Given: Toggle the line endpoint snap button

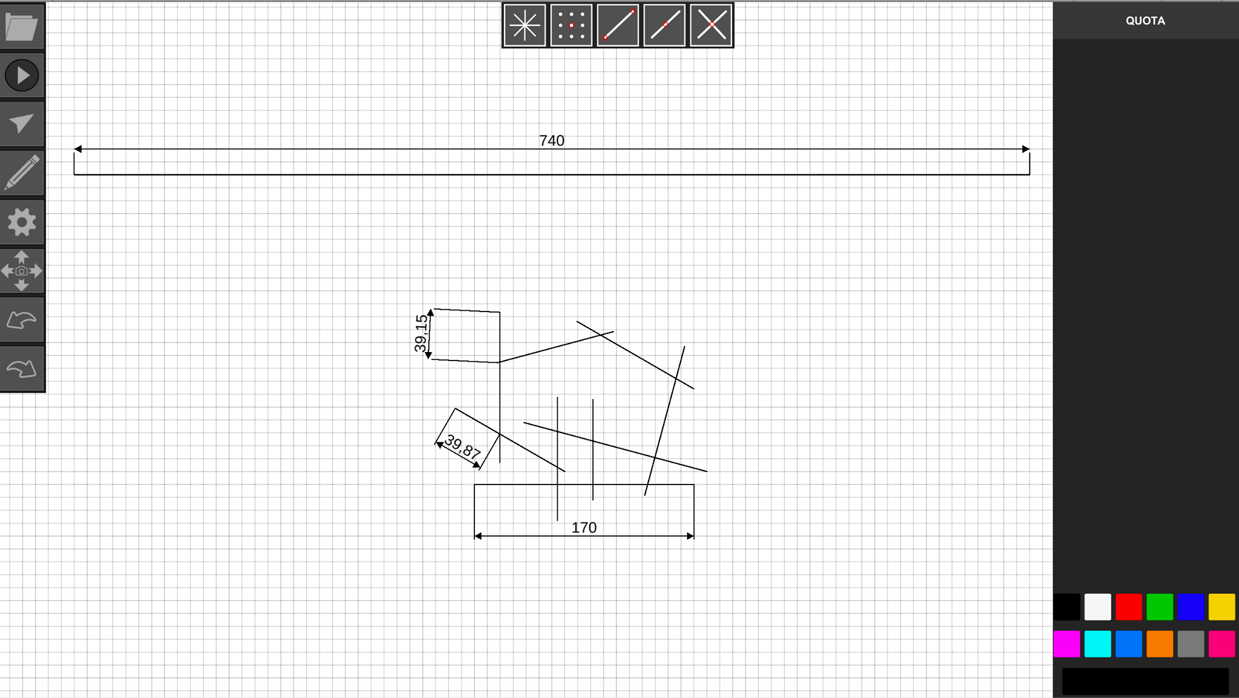Looking at the screenshot, I should 618,25.
